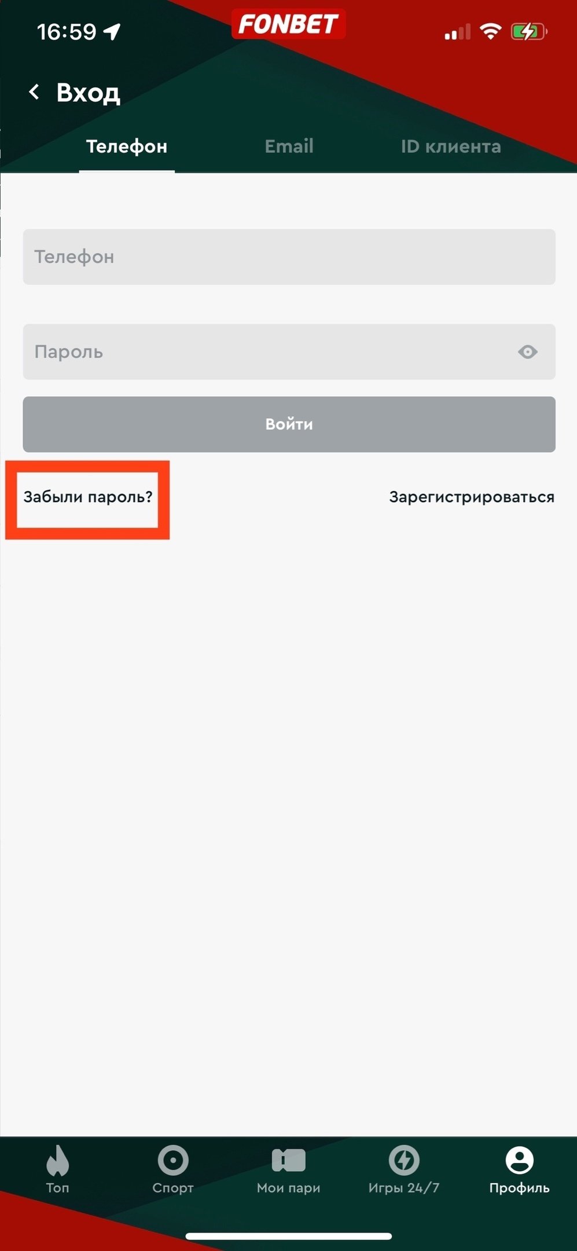Open Игры 24/7 lightning icon
Screen dimensions: 577x1251
tap(404, 1160)
